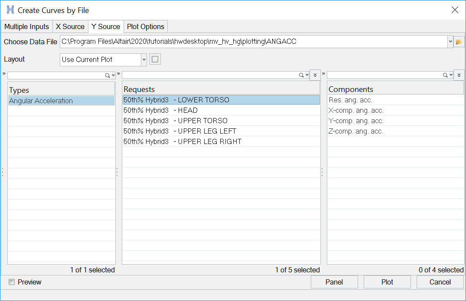This screenshot has height=301, width=466.
Task: Switch to X Source tab
Action: 70,26
